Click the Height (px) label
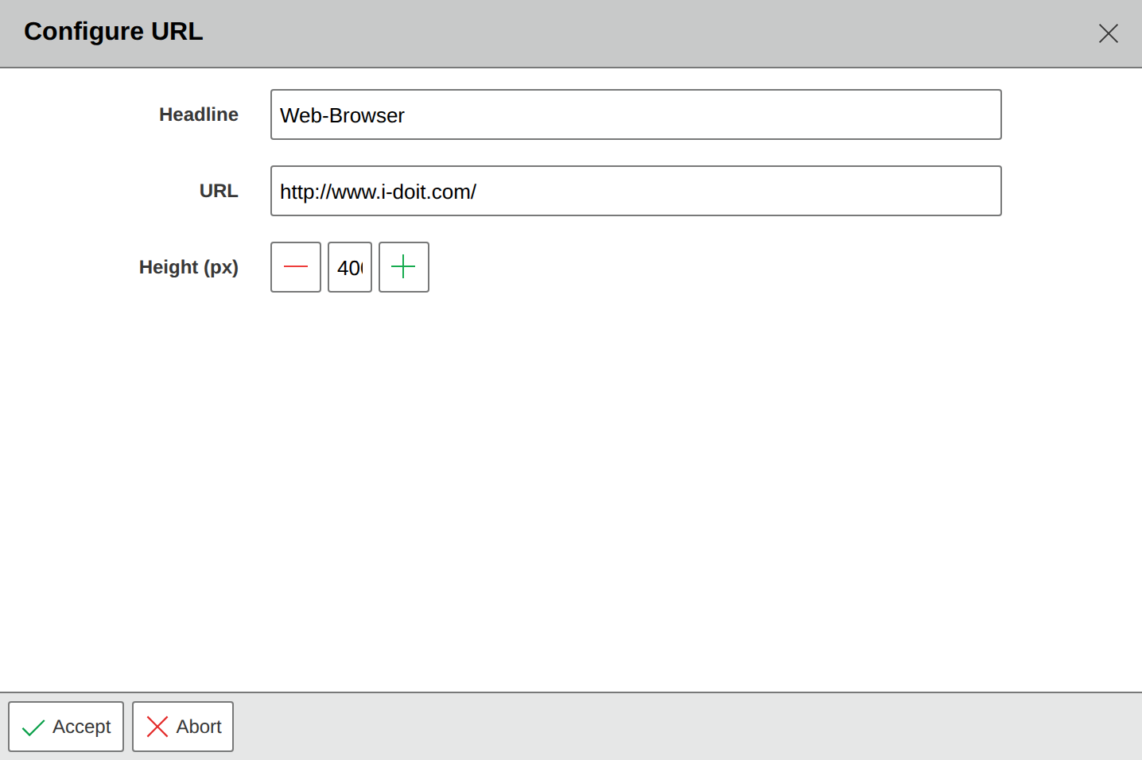 point(188,267)
